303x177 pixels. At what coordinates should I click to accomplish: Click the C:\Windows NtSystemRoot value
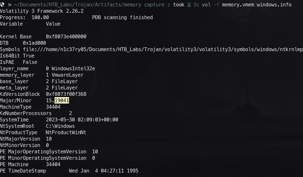click(x=60, y=126)
